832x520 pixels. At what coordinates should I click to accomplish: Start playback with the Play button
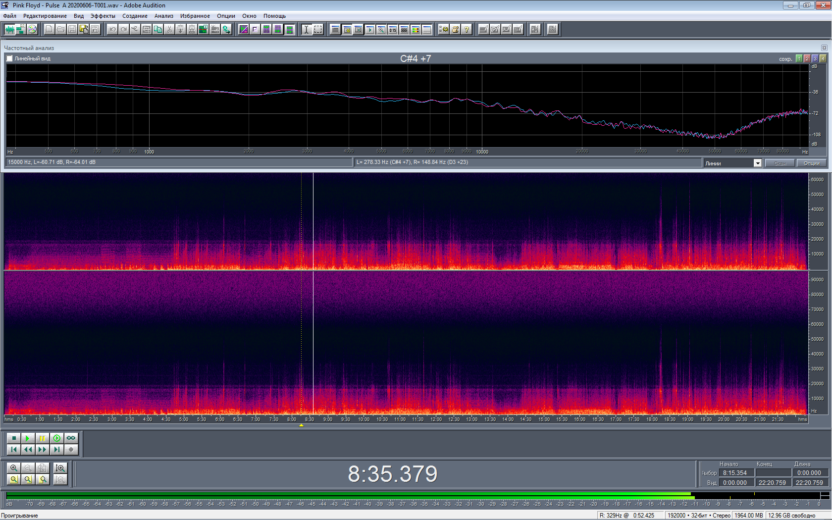tap(28, 438)
